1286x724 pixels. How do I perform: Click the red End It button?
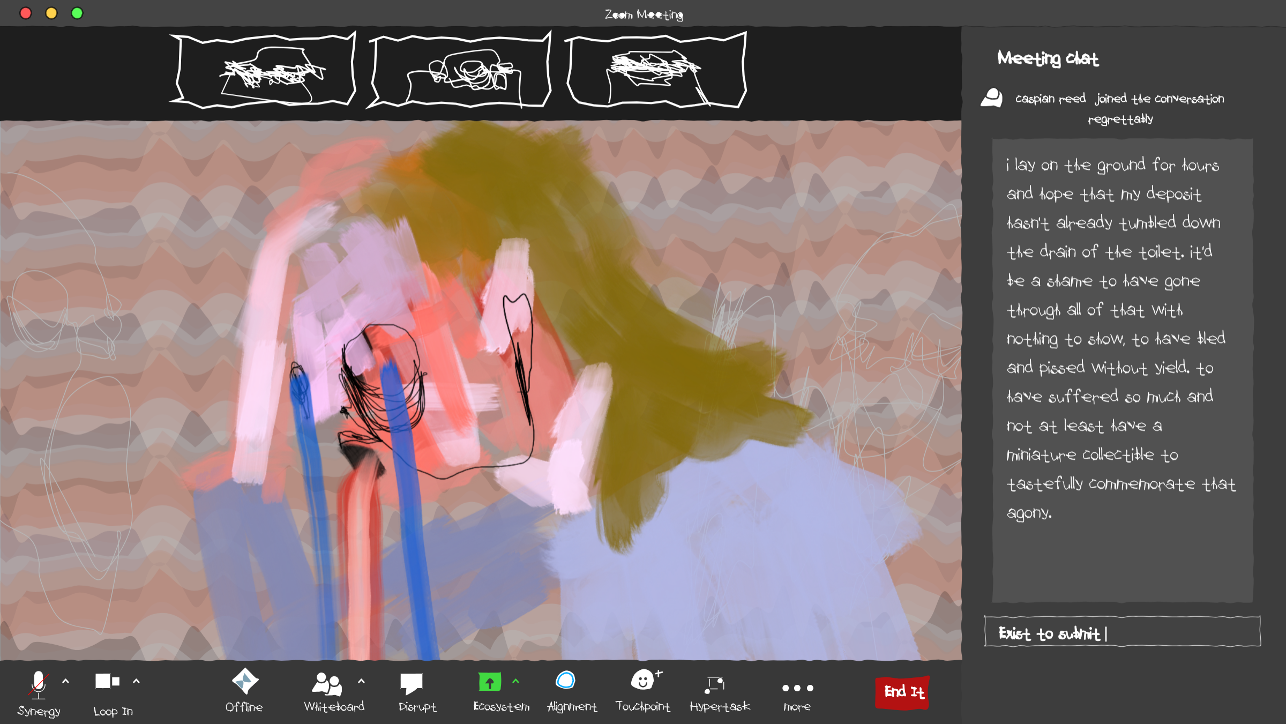[902, 692]
